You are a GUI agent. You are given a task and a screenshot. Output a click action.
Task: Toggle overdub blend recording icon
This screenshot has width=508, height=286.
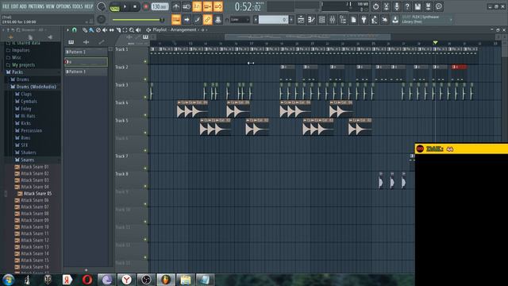[207, 6]
